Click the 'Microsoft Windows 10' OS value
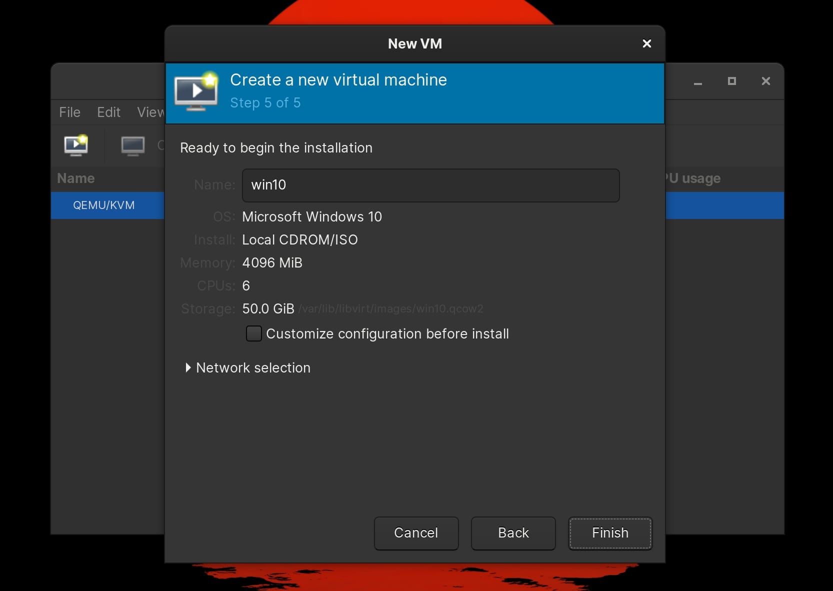 (x=312, y=216)
